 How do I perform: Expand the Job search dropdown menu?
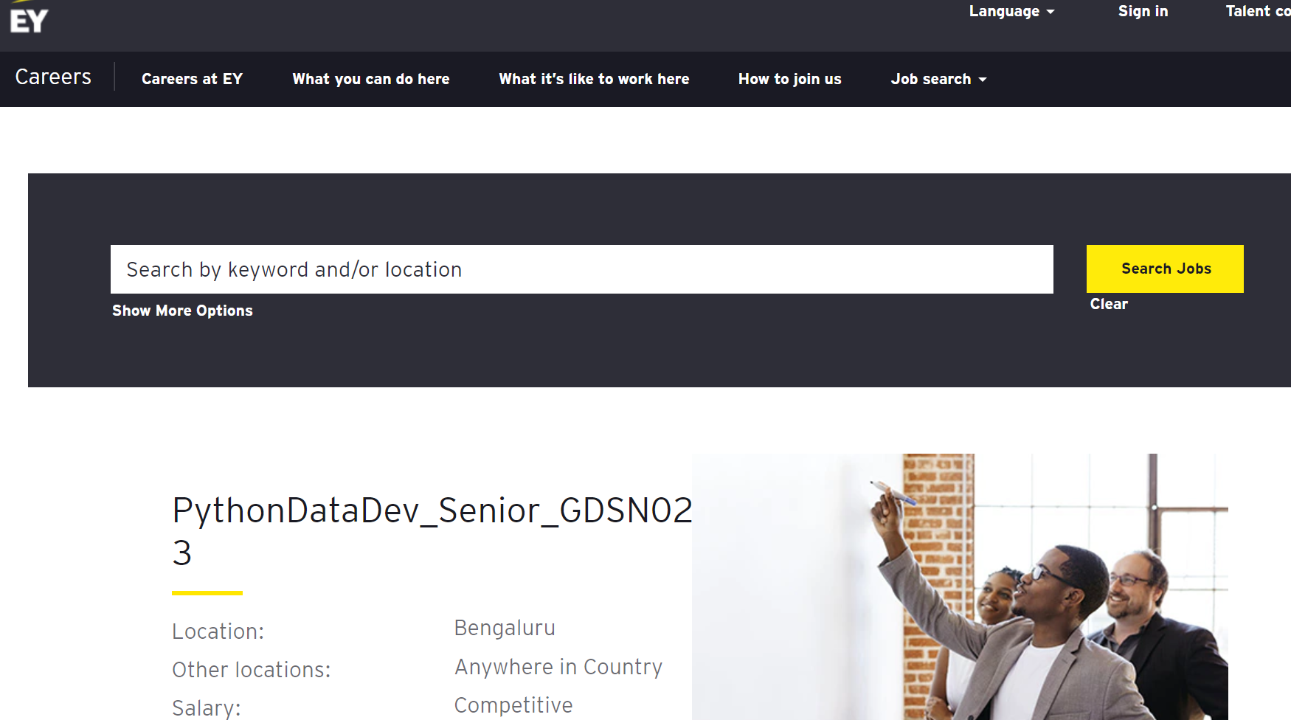tap(938, 79)
